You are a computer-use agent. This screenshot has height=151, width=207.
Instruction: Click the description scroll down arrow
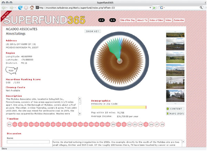[x=80, y=114]
